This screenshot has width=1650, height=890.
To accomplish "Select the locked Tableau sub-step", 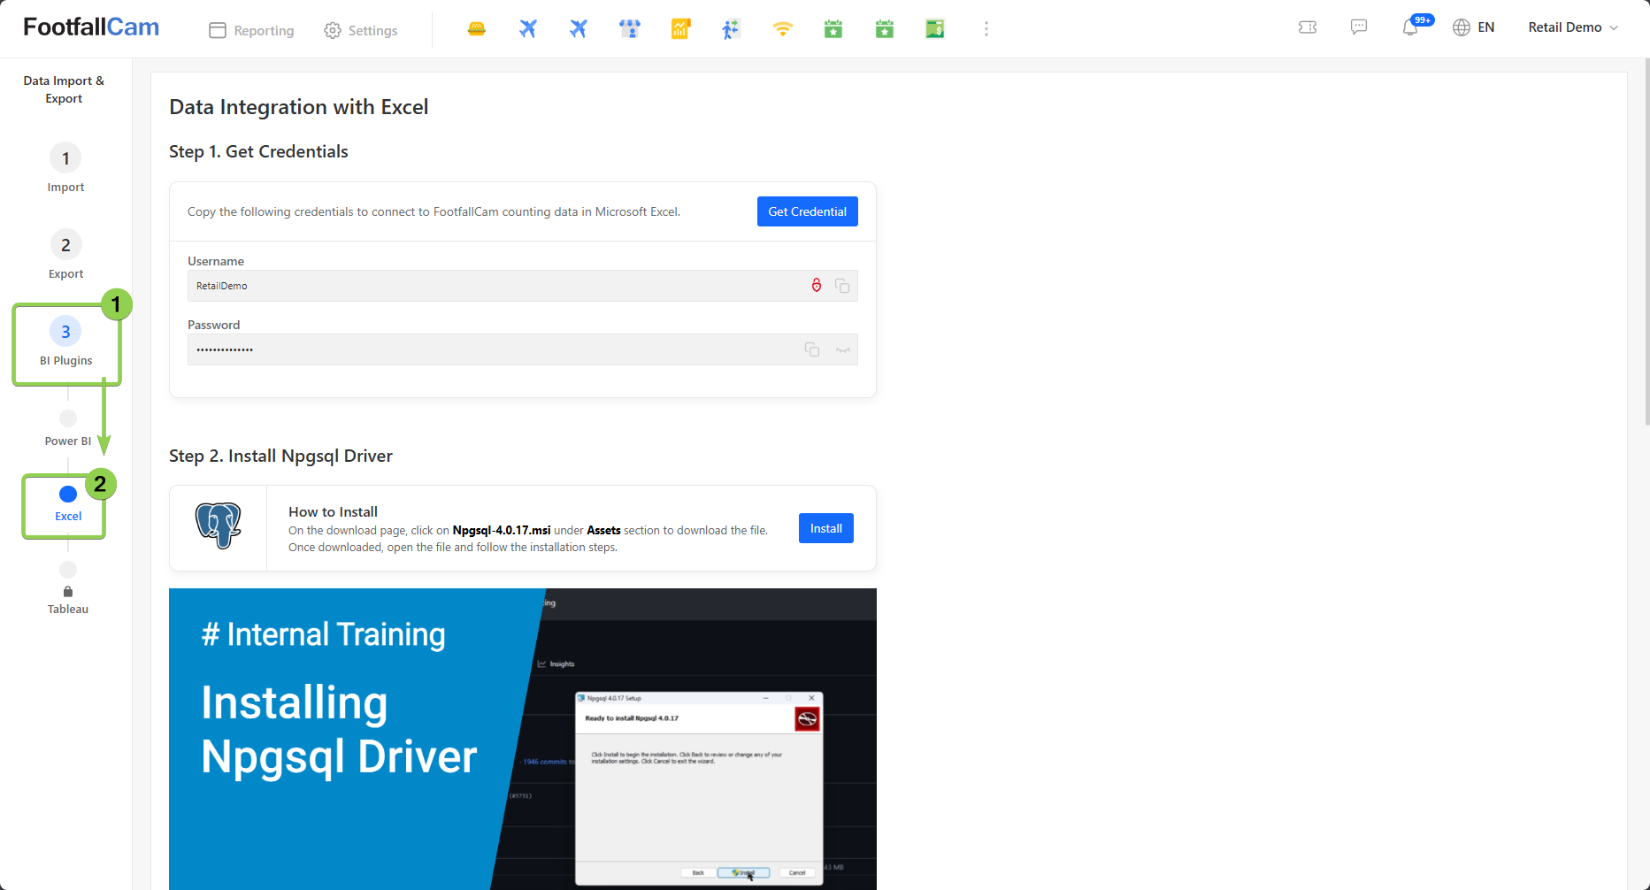I will point(68,589).
